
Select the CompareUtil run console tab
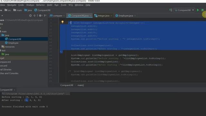click(x=6, y=90)
